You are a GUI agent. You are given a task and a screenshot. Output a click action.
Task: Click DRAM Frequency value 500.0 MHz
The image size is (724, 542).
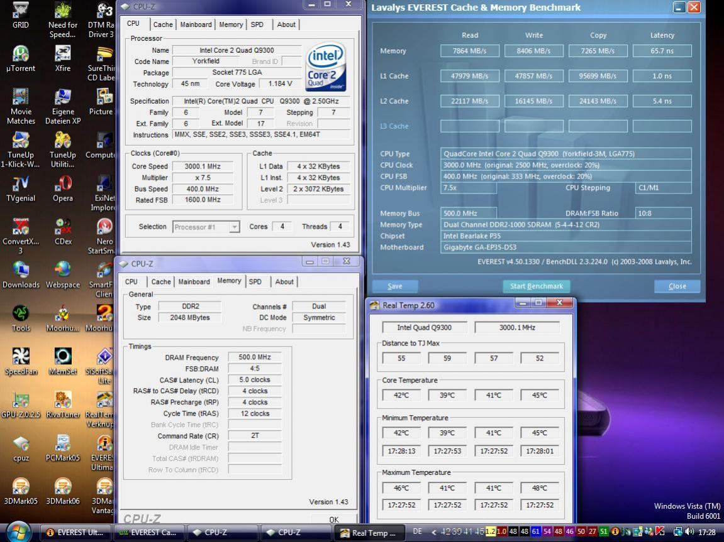255,357
